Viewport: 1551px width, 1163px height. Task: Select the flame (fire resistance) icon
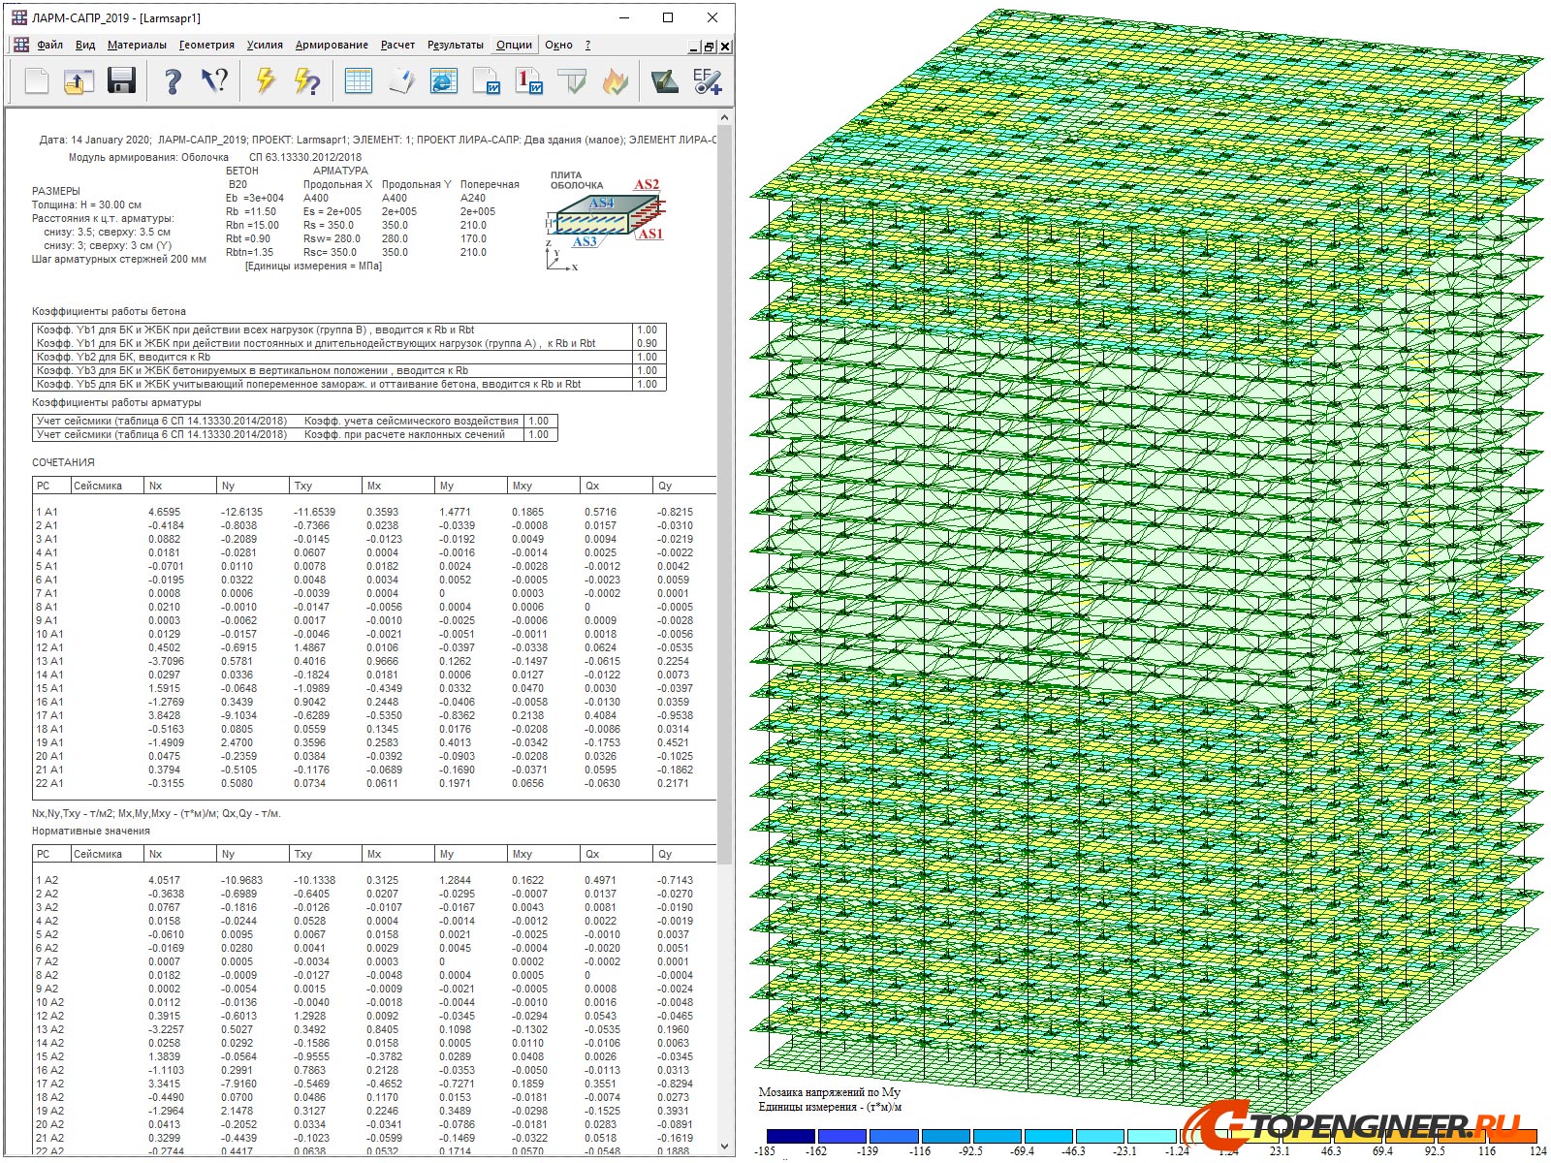616,81
